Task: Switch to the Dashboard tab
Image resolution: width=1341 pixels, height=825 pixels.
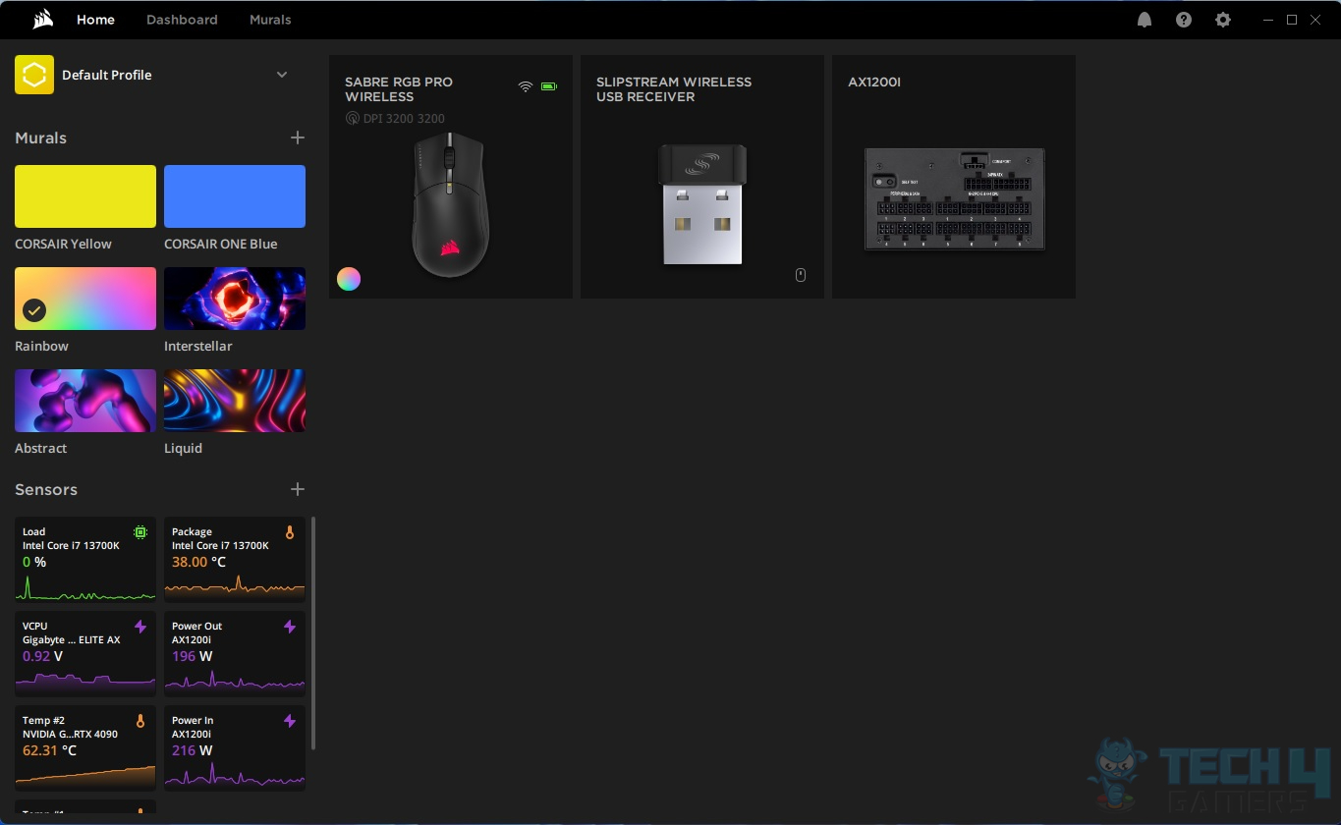Action: [x=182, y=20]
